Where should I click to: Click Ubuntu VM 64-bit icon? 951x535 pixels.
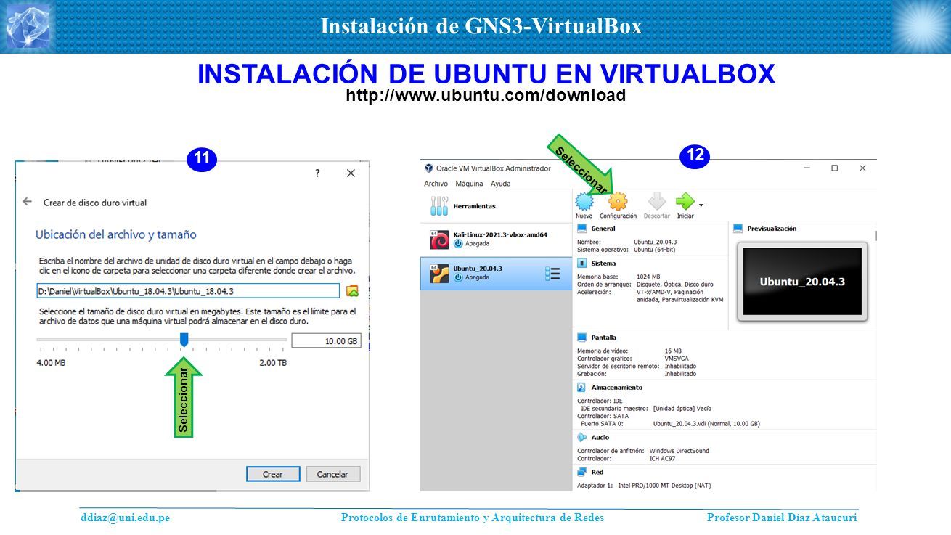click(439, 274)
